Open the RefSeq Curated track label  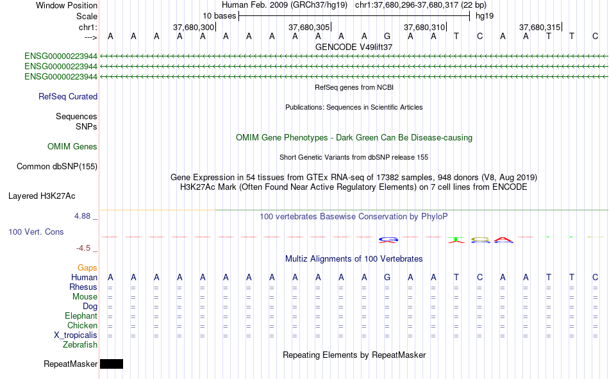tap(68, 96)
